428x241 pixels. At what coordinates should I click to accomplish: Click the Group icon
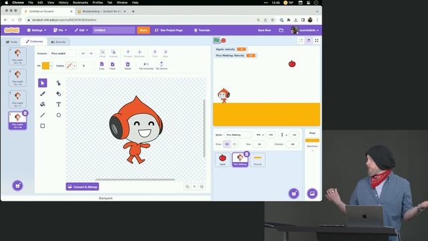coord(102,54)
